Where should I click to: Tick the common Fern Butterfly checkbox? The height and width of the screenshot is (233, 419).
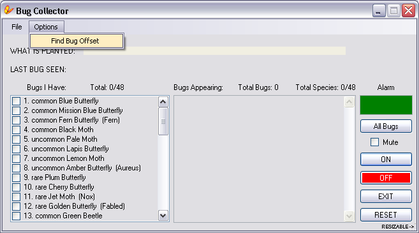click(x=17, y=120)
